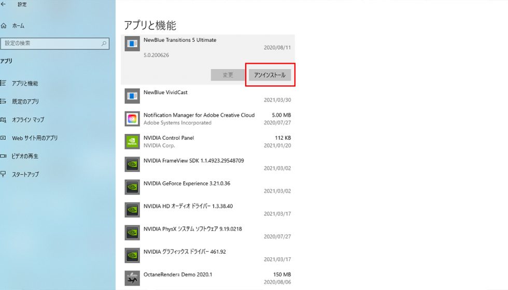Click the Web サイト用のアプリ sidebar icon

(3, 138)
